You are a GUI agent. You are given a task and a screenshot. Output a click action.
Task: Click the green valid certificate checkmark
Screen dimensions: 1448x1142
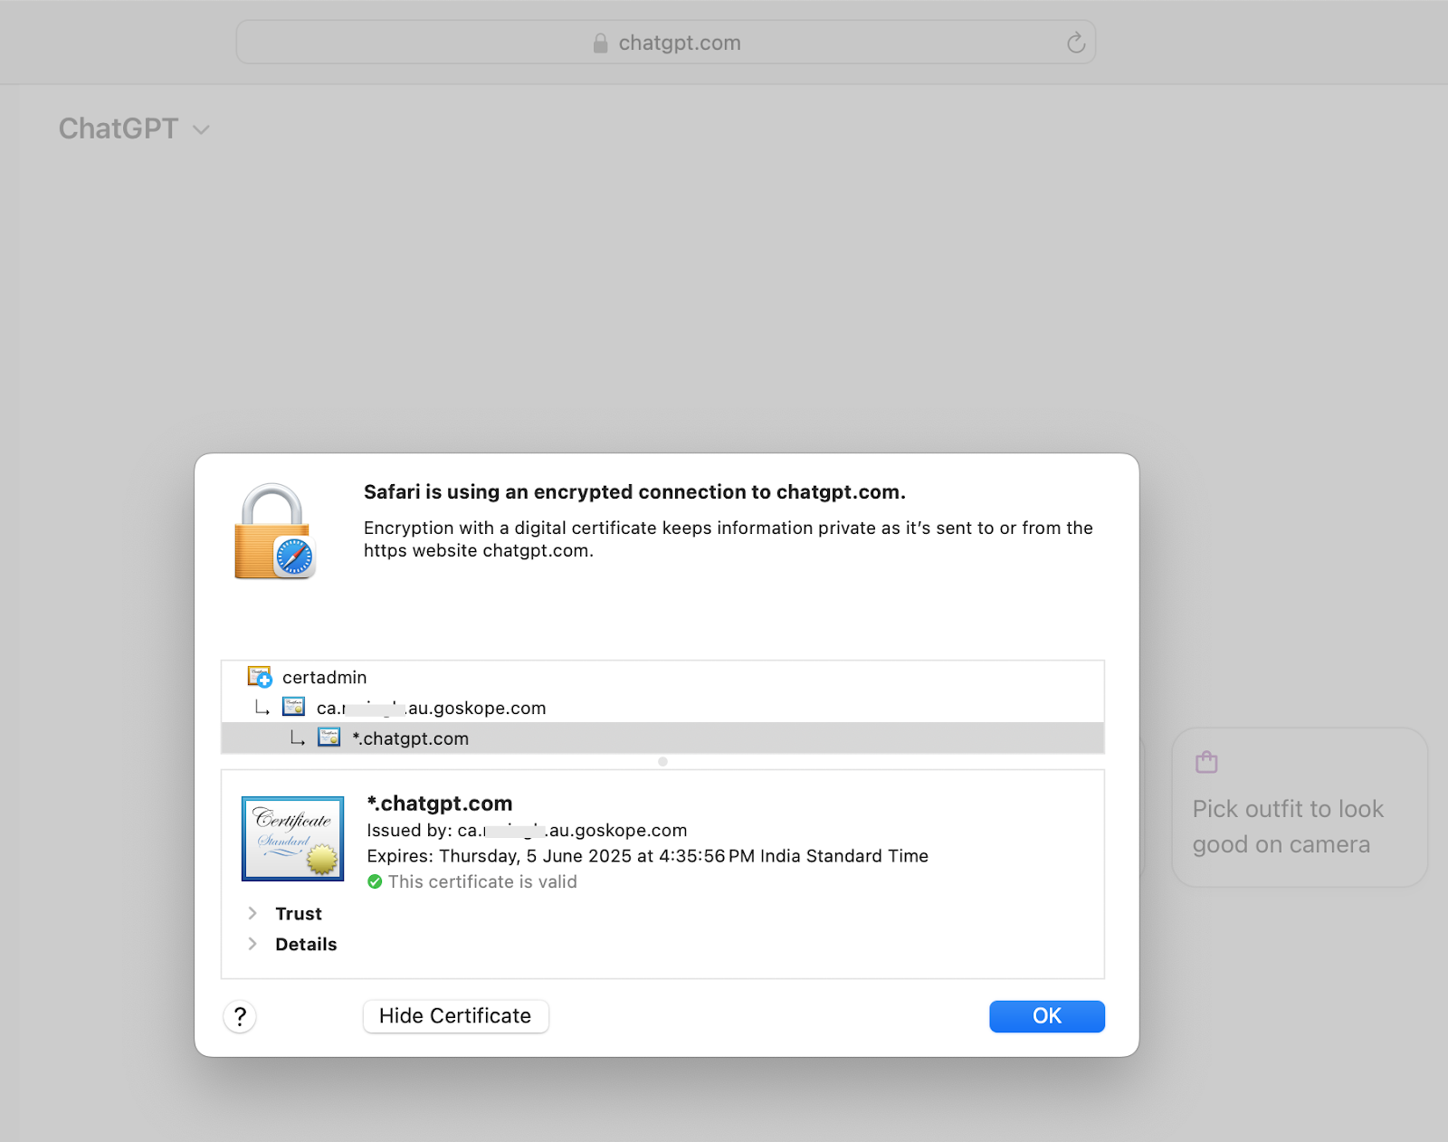click(375, 881)
